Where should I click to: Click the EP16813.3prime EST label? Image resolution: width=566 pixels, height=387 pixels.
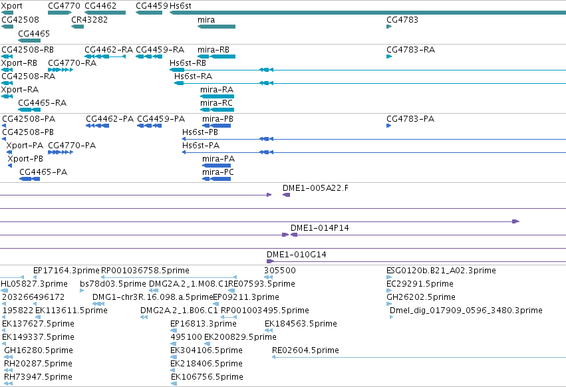[204, 324]
